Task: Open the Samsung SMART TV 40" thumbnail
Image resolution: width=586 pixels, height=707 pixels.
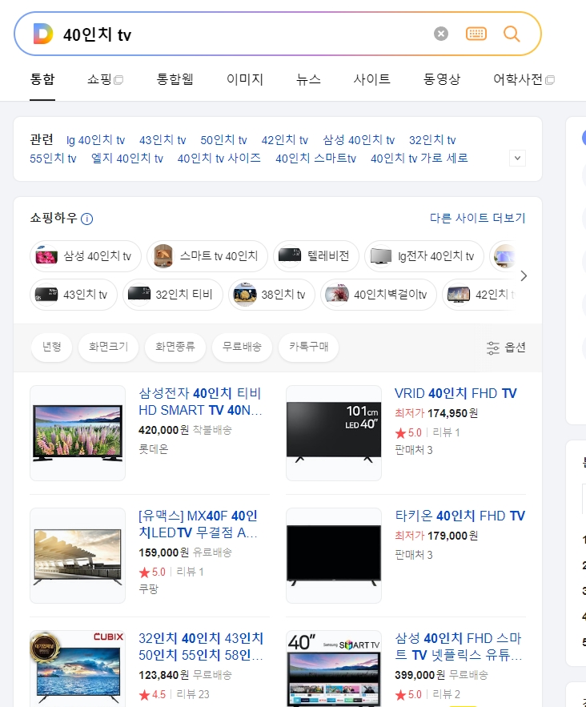Action: [x=334, y=669]
